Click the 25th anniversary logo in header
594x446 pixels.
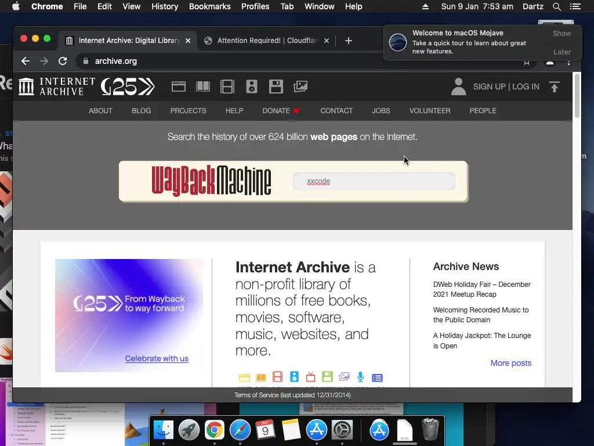(x=128, y=87)
